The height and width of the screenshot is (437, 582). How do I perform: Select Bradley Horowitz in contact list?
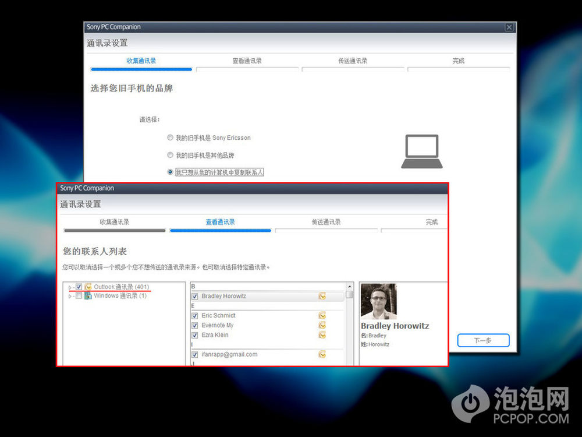point(224,296)
